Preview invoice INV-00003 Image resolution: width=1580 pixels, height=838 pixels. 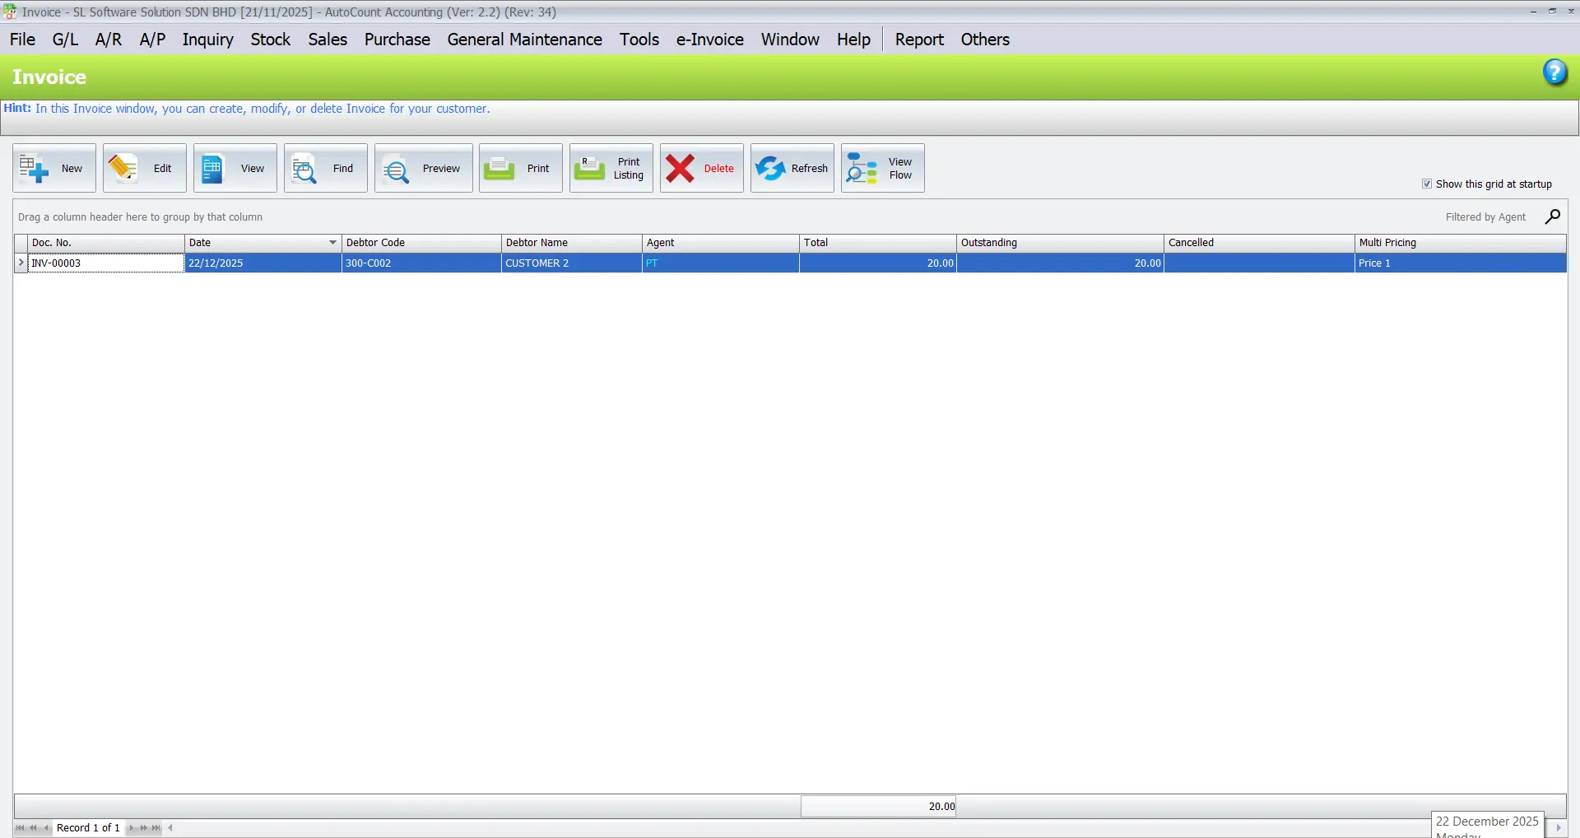tap(422, 168)
